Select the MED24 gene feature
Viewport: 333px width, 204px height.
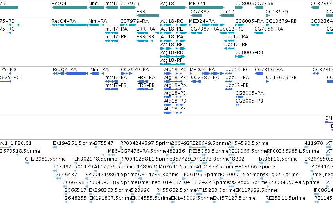coord(207,7)
